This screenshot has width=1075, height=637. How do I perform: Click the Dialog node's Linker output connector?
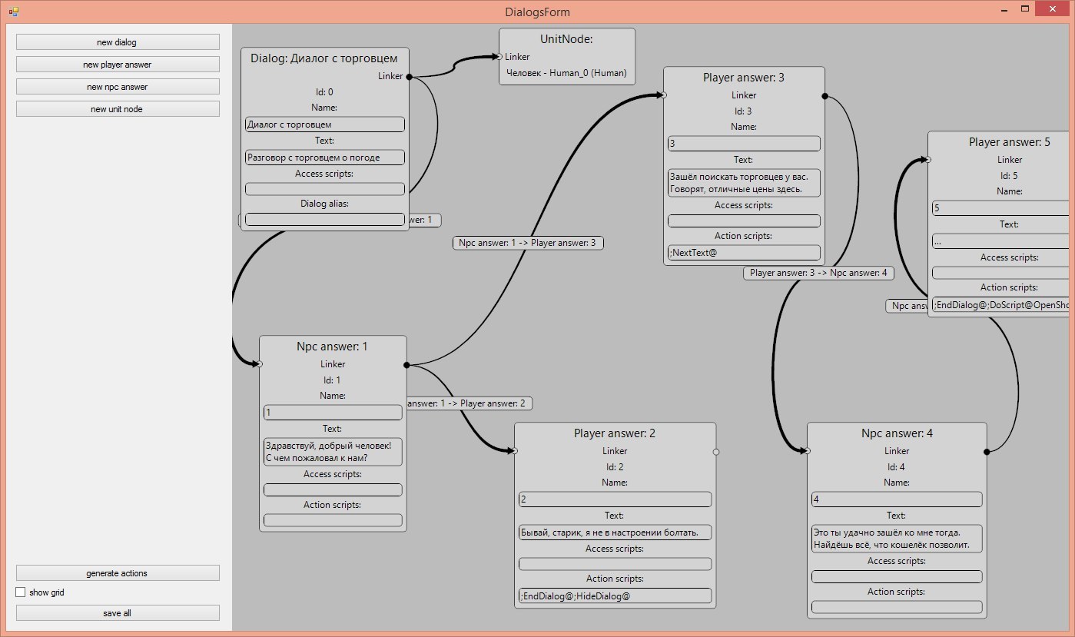[409, 76]
